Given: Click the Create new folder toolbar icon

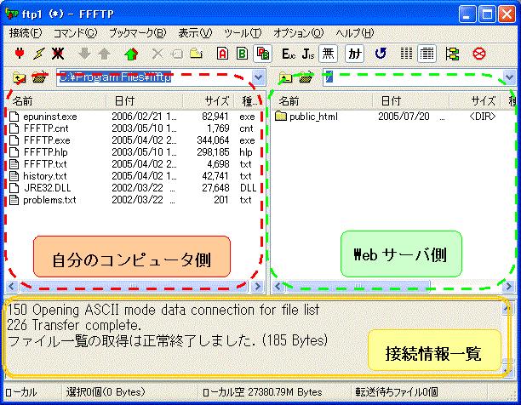Looking at the screenshot, I should [x=197, y=54].
